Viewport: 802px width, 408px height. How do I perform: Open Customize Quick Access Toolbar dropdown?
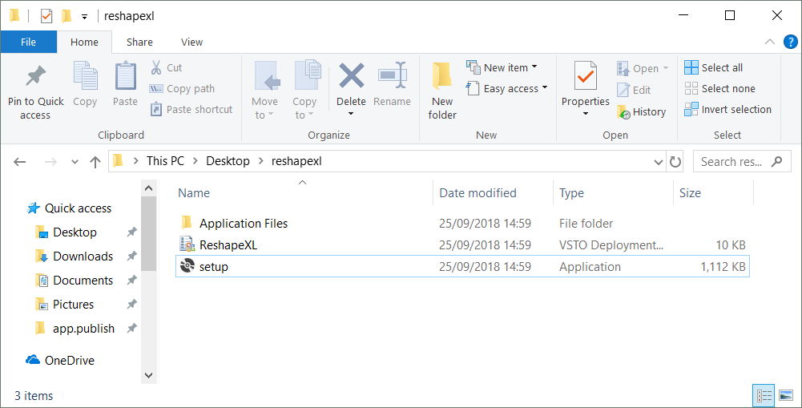[x=84, y=17]
